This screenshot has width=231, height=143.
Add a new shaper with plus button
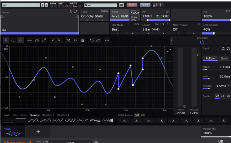point(38,132)
